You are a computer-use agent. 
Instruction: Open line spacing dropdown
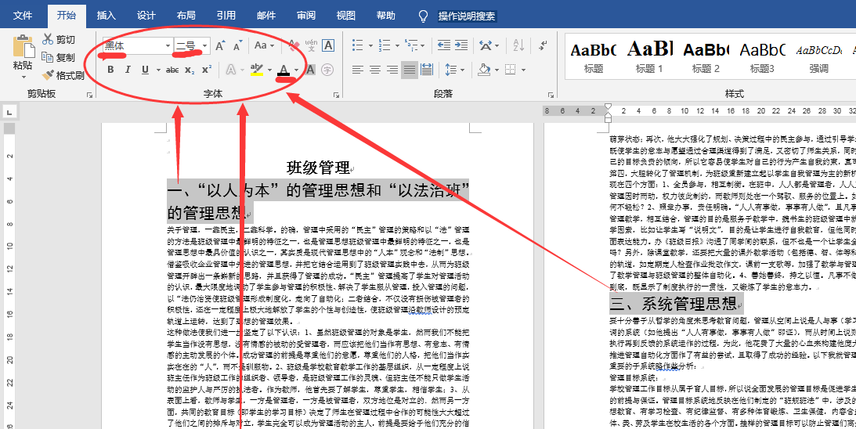(x=454, y=70)
